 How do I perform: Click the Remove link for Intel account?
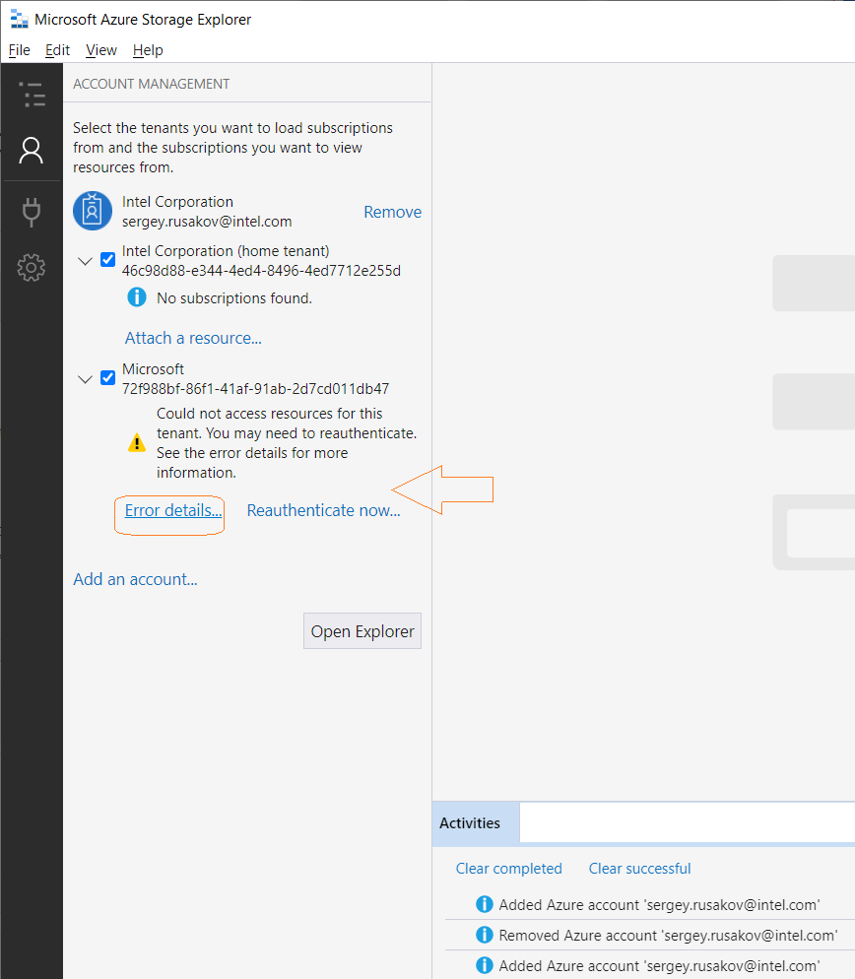pyautogui.click(x=393, y=213)
